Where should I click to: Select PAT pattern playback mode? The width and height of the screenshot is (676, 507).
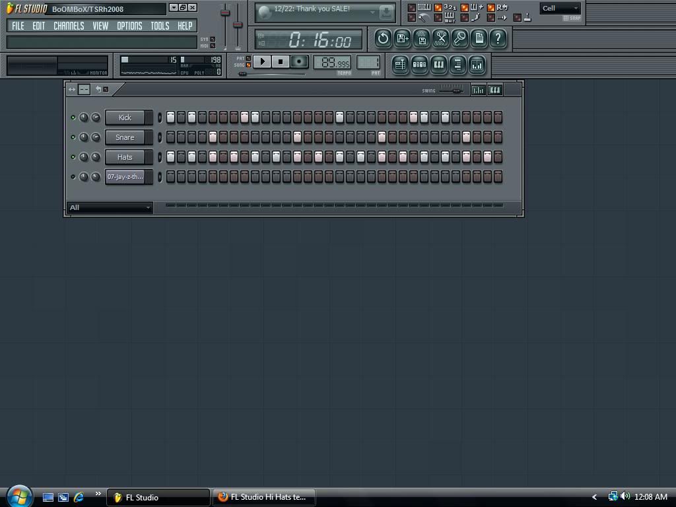pos(248,58)
